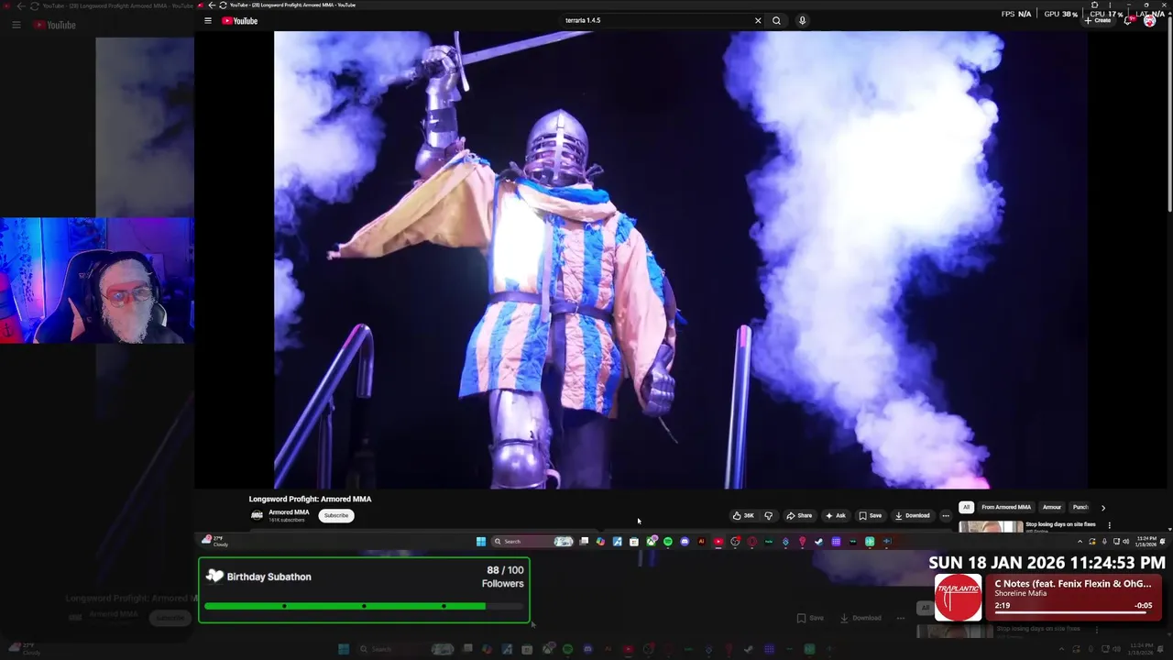Click the magnifier search submit button
Image resolution: width=1173 pixels, height=660 pixels.
click(776, 20)
